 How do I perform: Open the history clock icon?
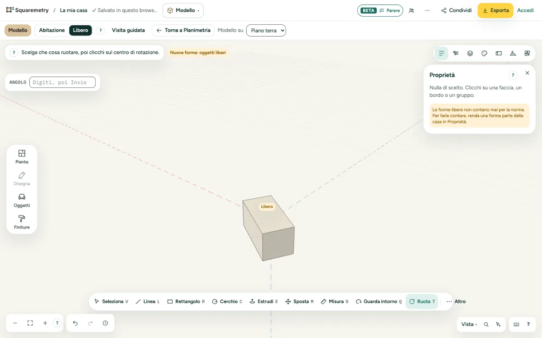(105, 323)
